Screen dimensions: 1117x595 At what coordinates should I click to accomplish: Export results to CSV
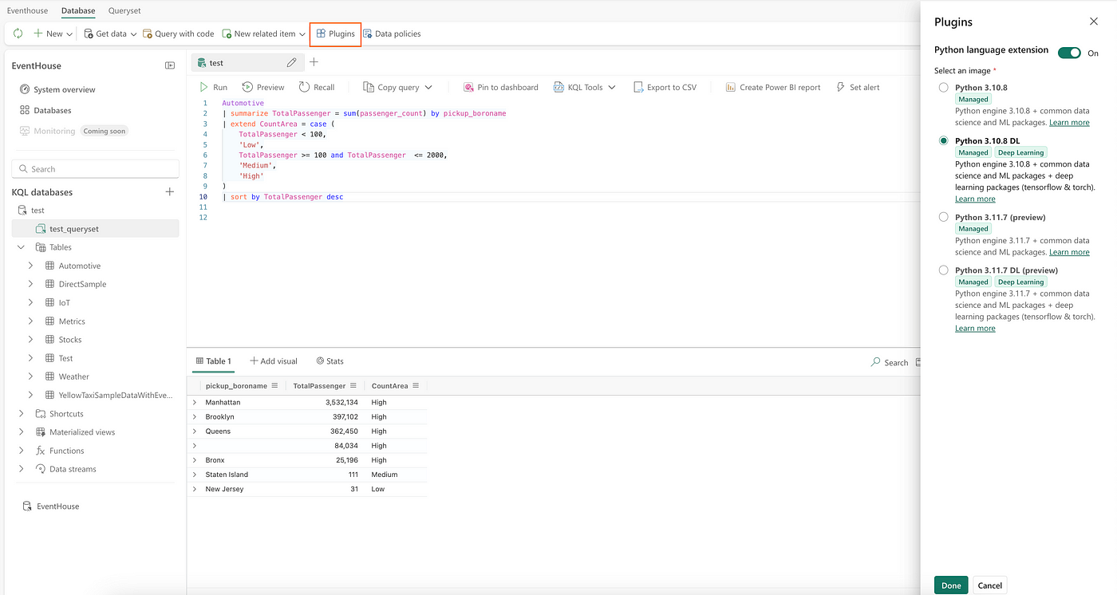coord(665,87)
